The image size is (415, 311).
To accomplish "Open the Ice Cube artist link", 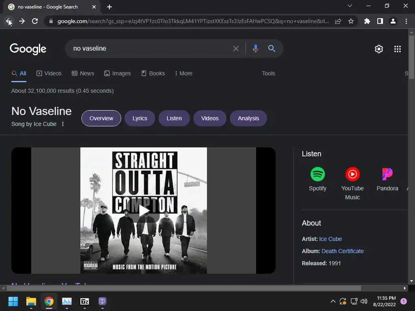I will tap(330, 239).
